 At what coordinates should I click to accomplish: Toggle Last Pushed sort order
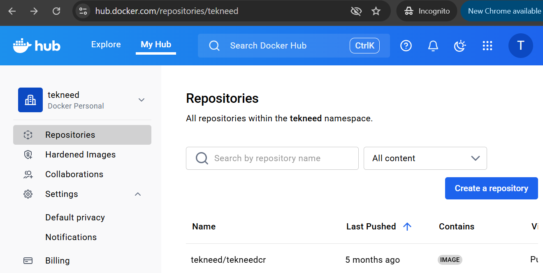click(x=407, y=226)
